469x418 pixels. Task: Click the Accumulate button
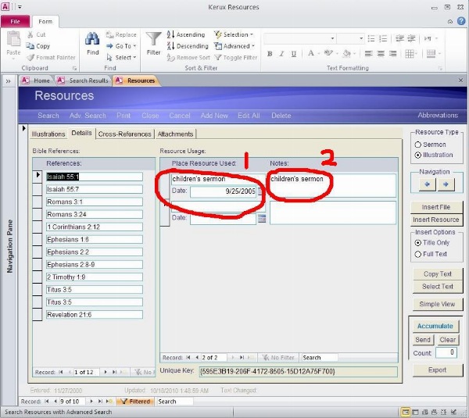(435, 326)
